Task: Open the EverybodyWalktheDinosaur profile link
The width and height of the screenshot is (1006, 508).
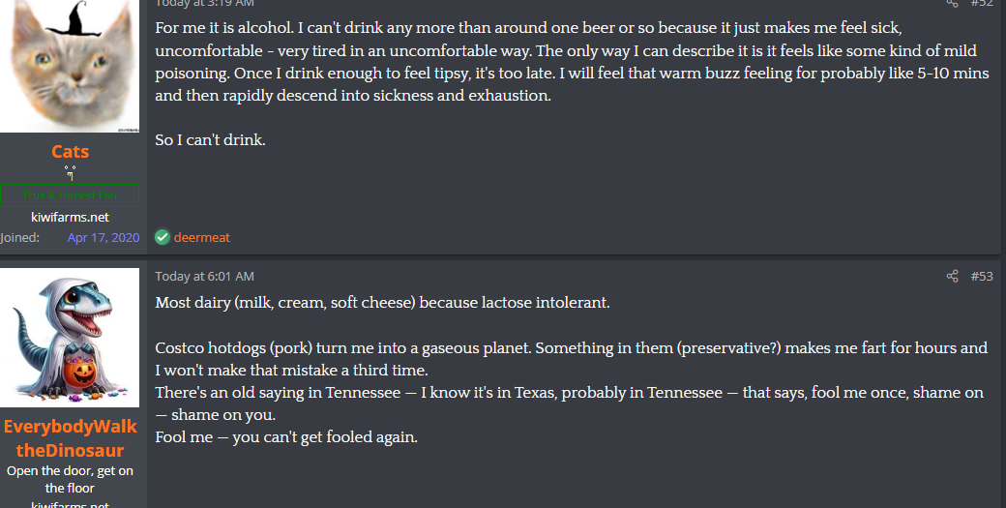Action: point(70,438)
